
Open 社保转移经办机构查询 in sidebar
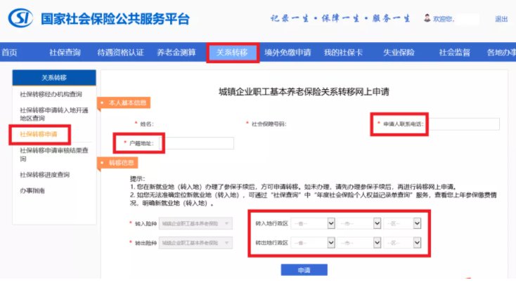coord(51,94)
